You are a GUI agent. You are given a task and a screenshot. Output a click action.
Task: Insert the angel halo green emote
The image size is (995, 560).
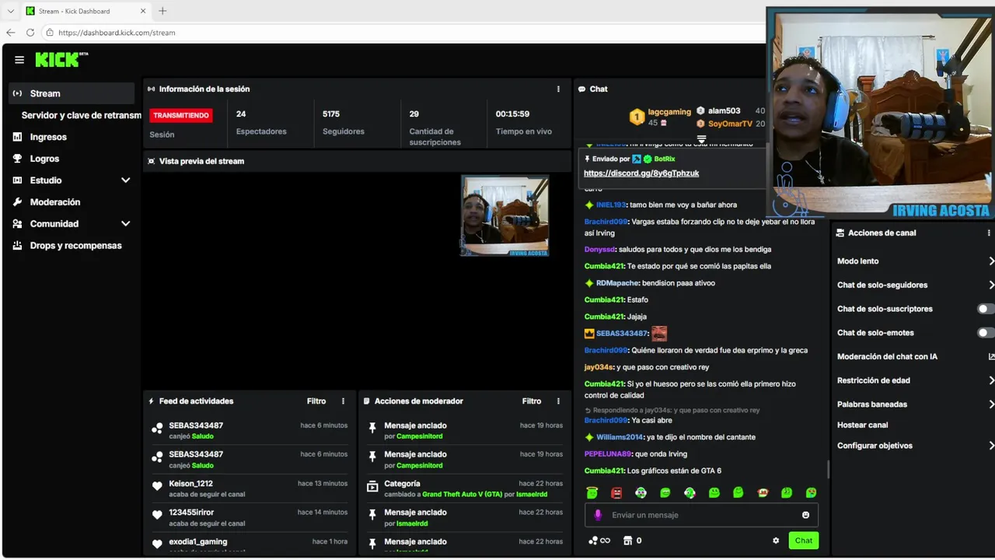point(592,493)
